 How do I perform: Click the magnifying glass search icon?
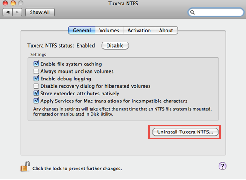(x=193, y=12)
